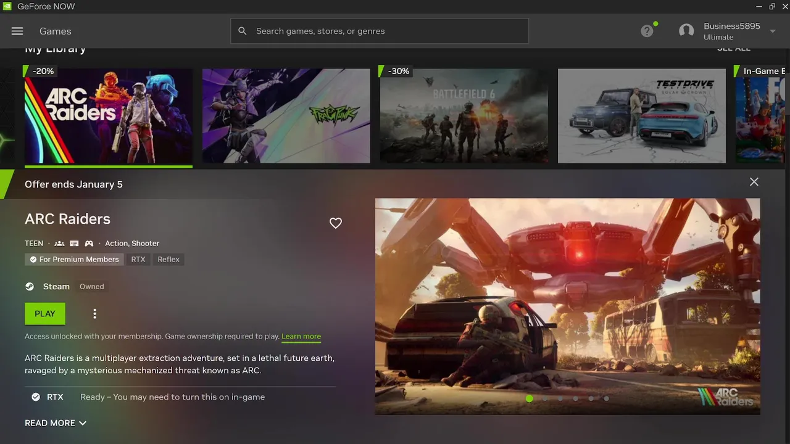This screenshot has height=444, width=790.
Task: Jump to last carousel dot
Action: pyautogui.click(x=606, y=398)
